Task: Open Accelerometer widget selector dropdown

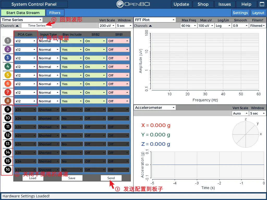Action: pyautogui.click(x=155, y=108)
